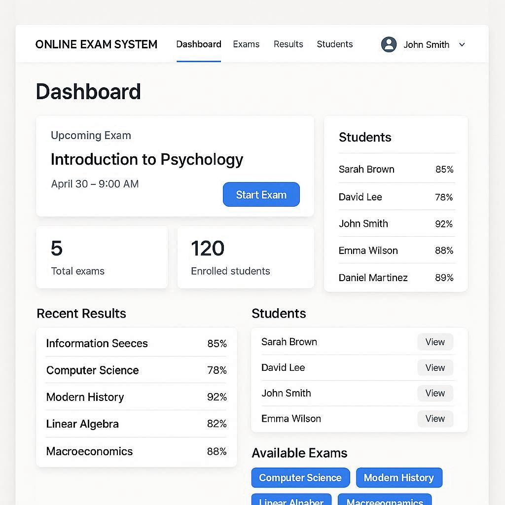Open the Dashboard tab
The height and width of the screenshot is (505, 505).
[x=199, y=44]
